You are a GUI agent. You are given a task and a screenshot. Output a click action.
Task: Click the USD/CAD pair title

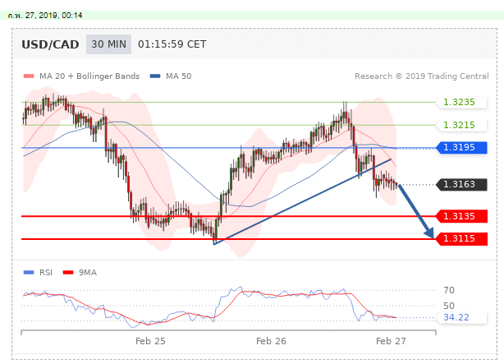point(50,44)
